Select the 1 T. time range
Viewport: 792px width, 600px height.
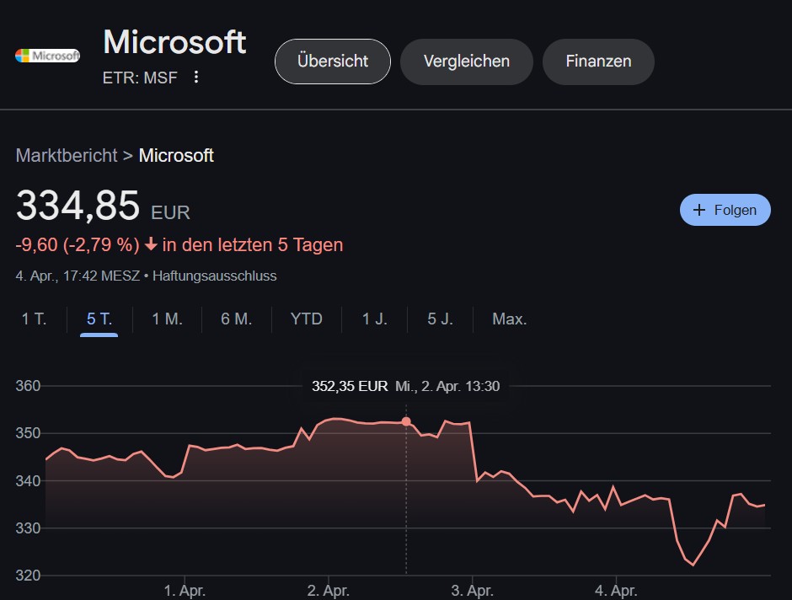(x=34, y=319)
